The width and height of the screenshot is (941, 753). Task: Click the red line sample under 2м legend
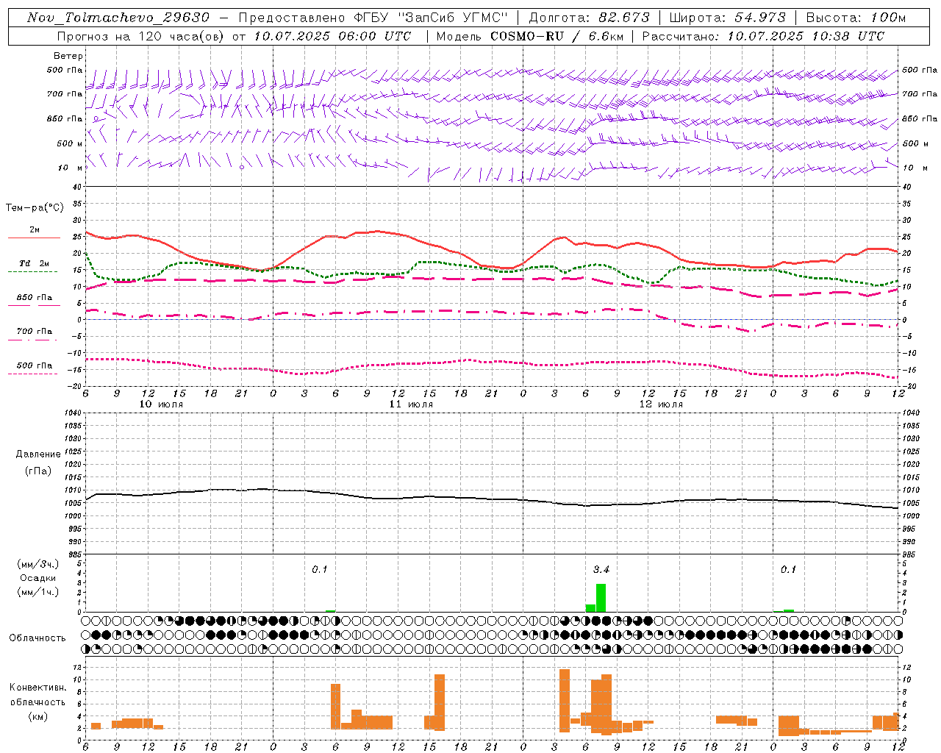click(34, 238)
